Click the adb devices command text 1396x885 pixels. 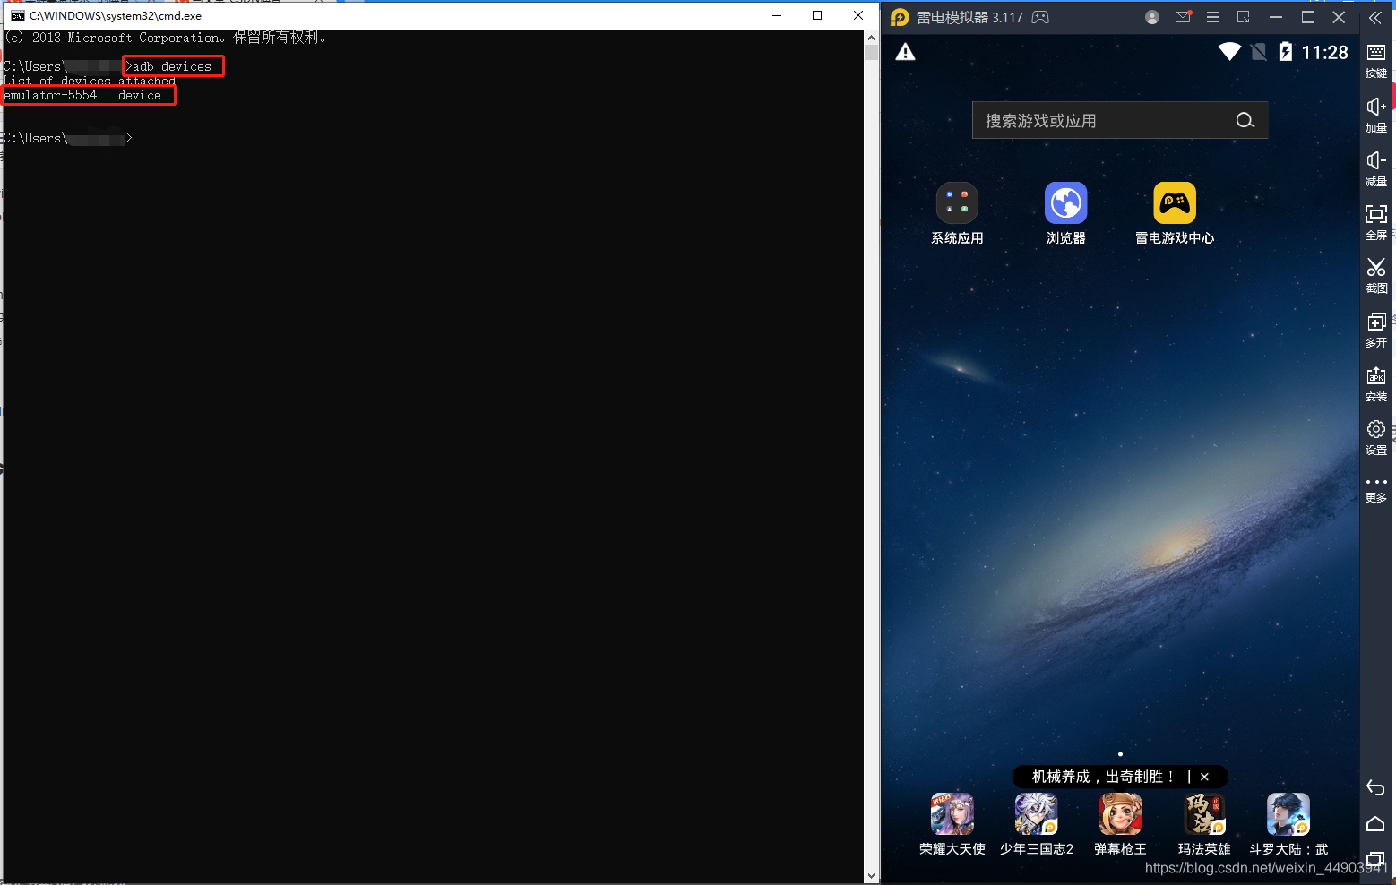pos(172,66)
